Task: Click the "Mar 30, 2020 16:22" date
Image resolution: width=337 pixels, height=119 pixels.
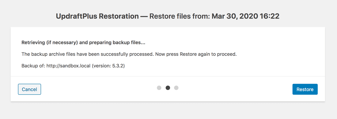Action: (245, 16)
